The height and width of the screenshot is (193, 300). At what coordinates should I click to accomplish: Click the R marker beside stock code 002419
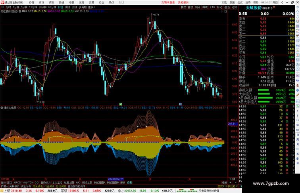pyautogui.click(x=274, y=7)
